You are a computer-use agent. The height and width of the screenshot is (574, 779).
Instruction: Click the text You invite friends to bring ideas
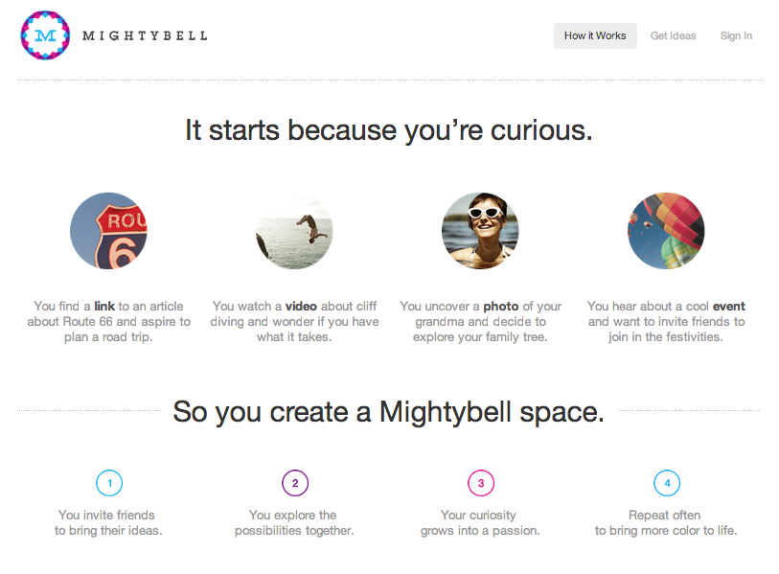108,523
